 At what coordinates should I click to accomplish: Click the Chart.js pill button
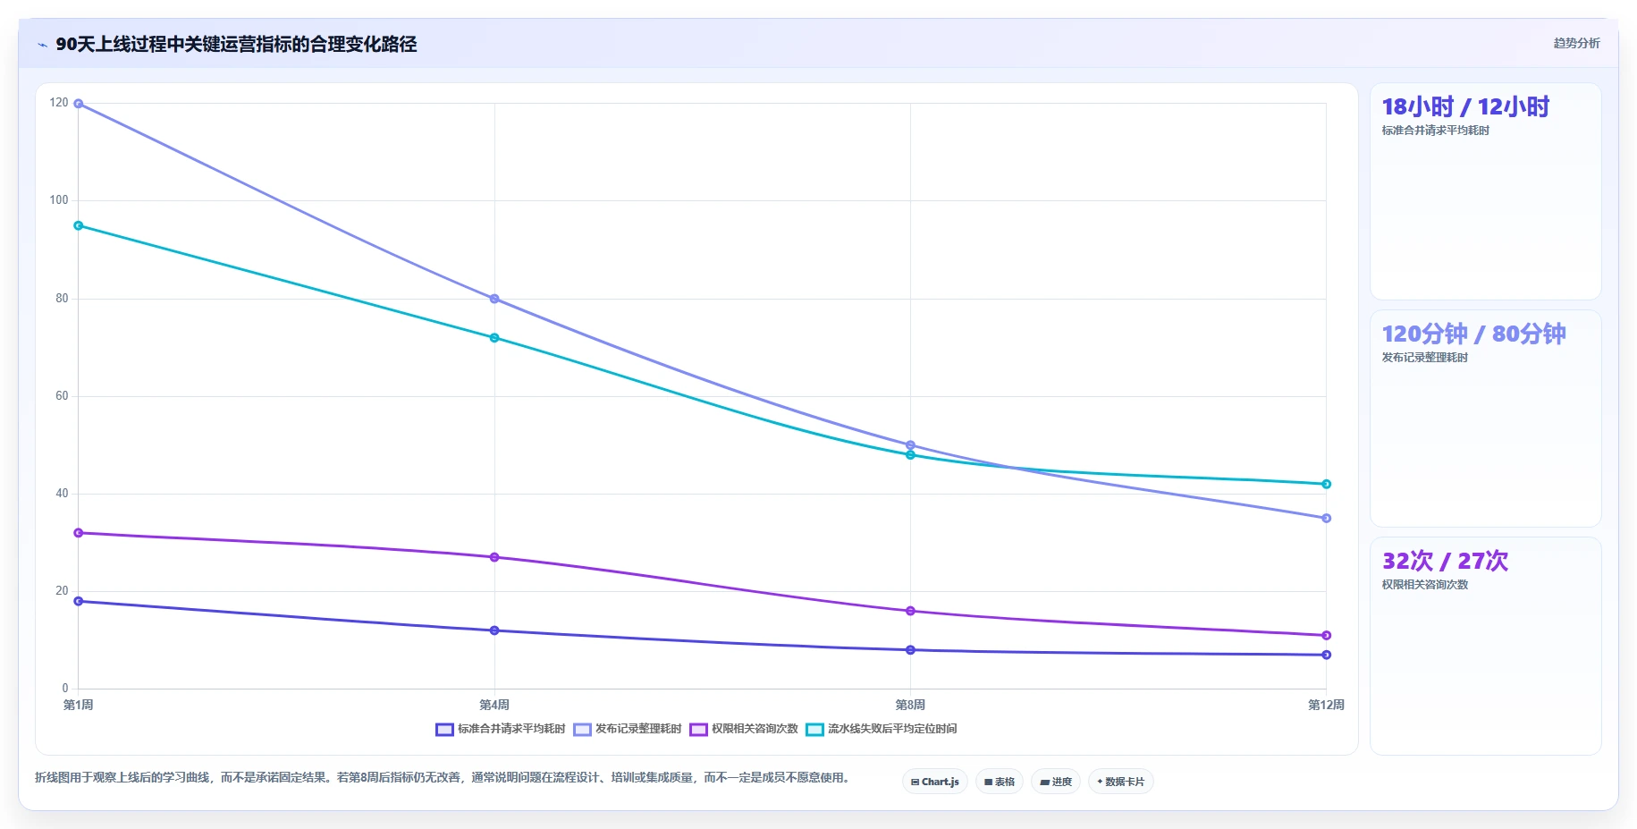point(935,782)
